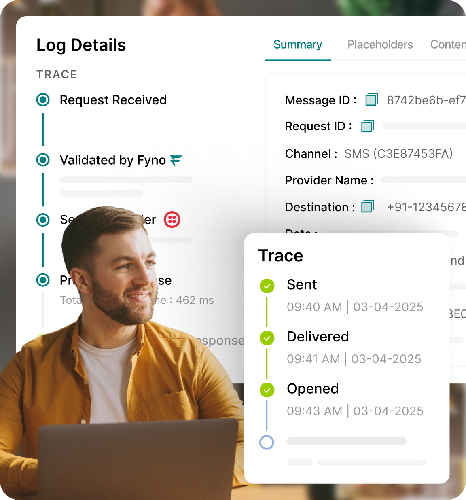This screenshot has height=500, width=466.
Task: Click the 'TRACE' section label
Action: tap(57, 74)
